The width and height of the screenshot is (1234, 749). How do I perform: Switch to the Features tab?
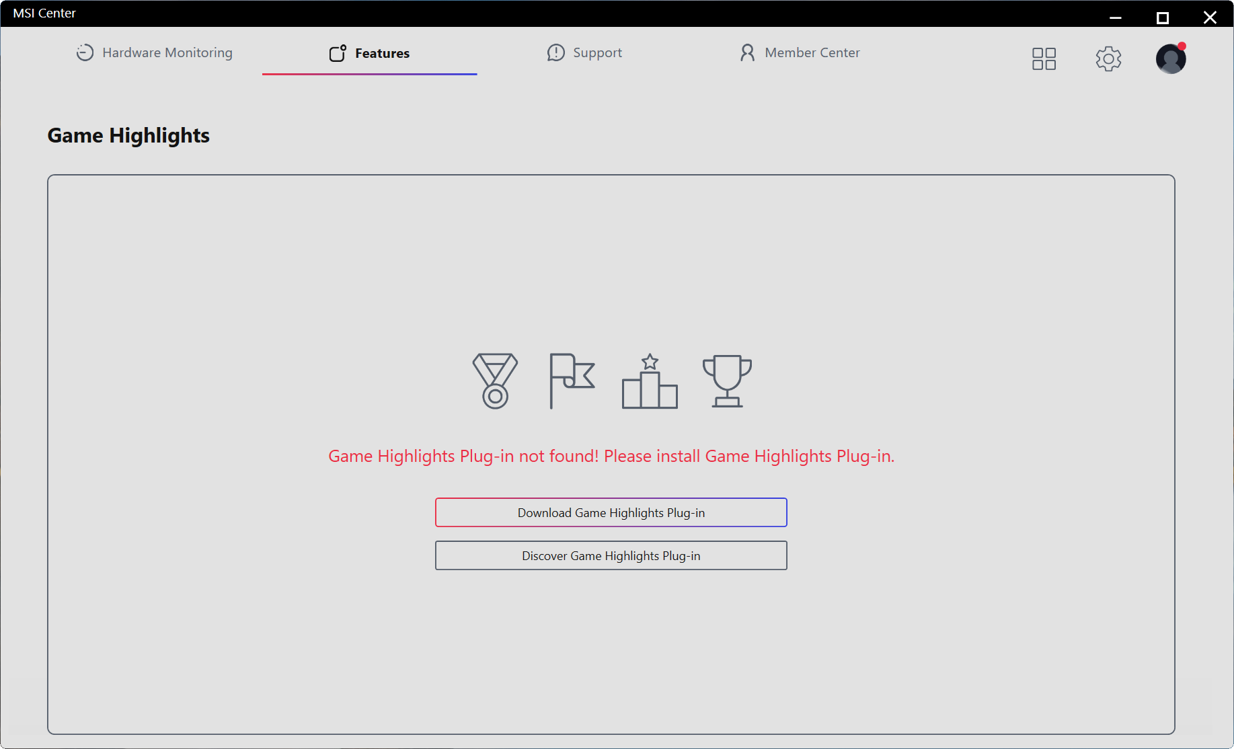(369, 53)
